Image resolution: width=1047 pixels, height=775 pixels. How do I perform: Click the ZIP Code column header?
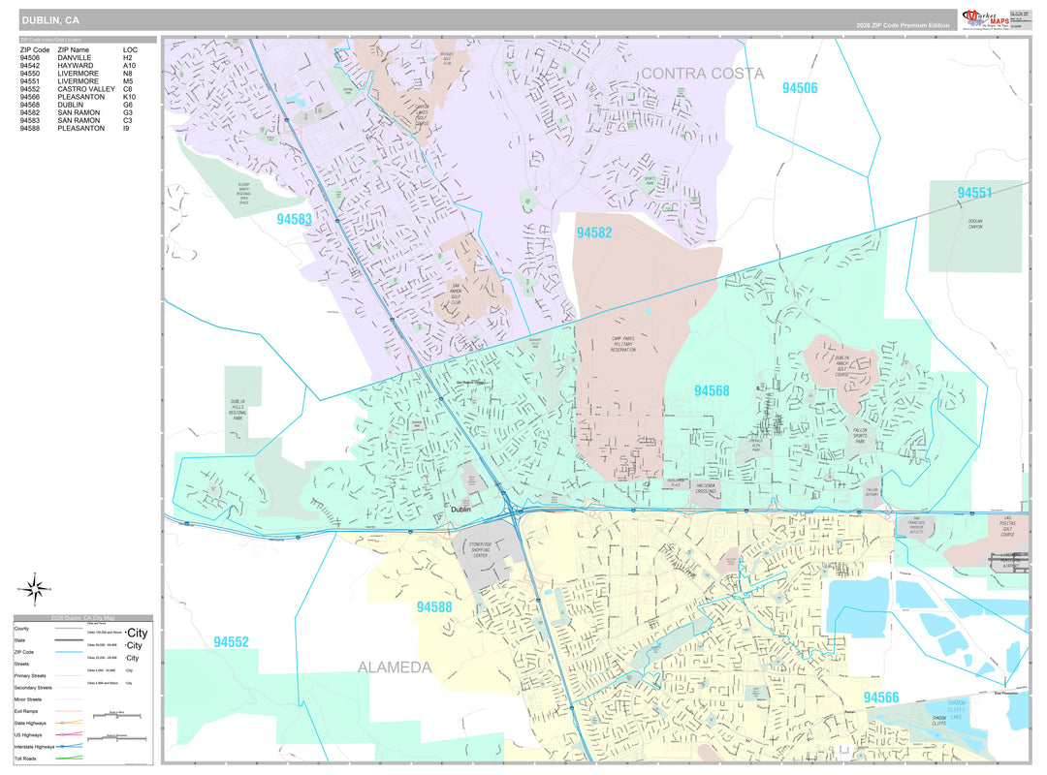pos(35,50)
